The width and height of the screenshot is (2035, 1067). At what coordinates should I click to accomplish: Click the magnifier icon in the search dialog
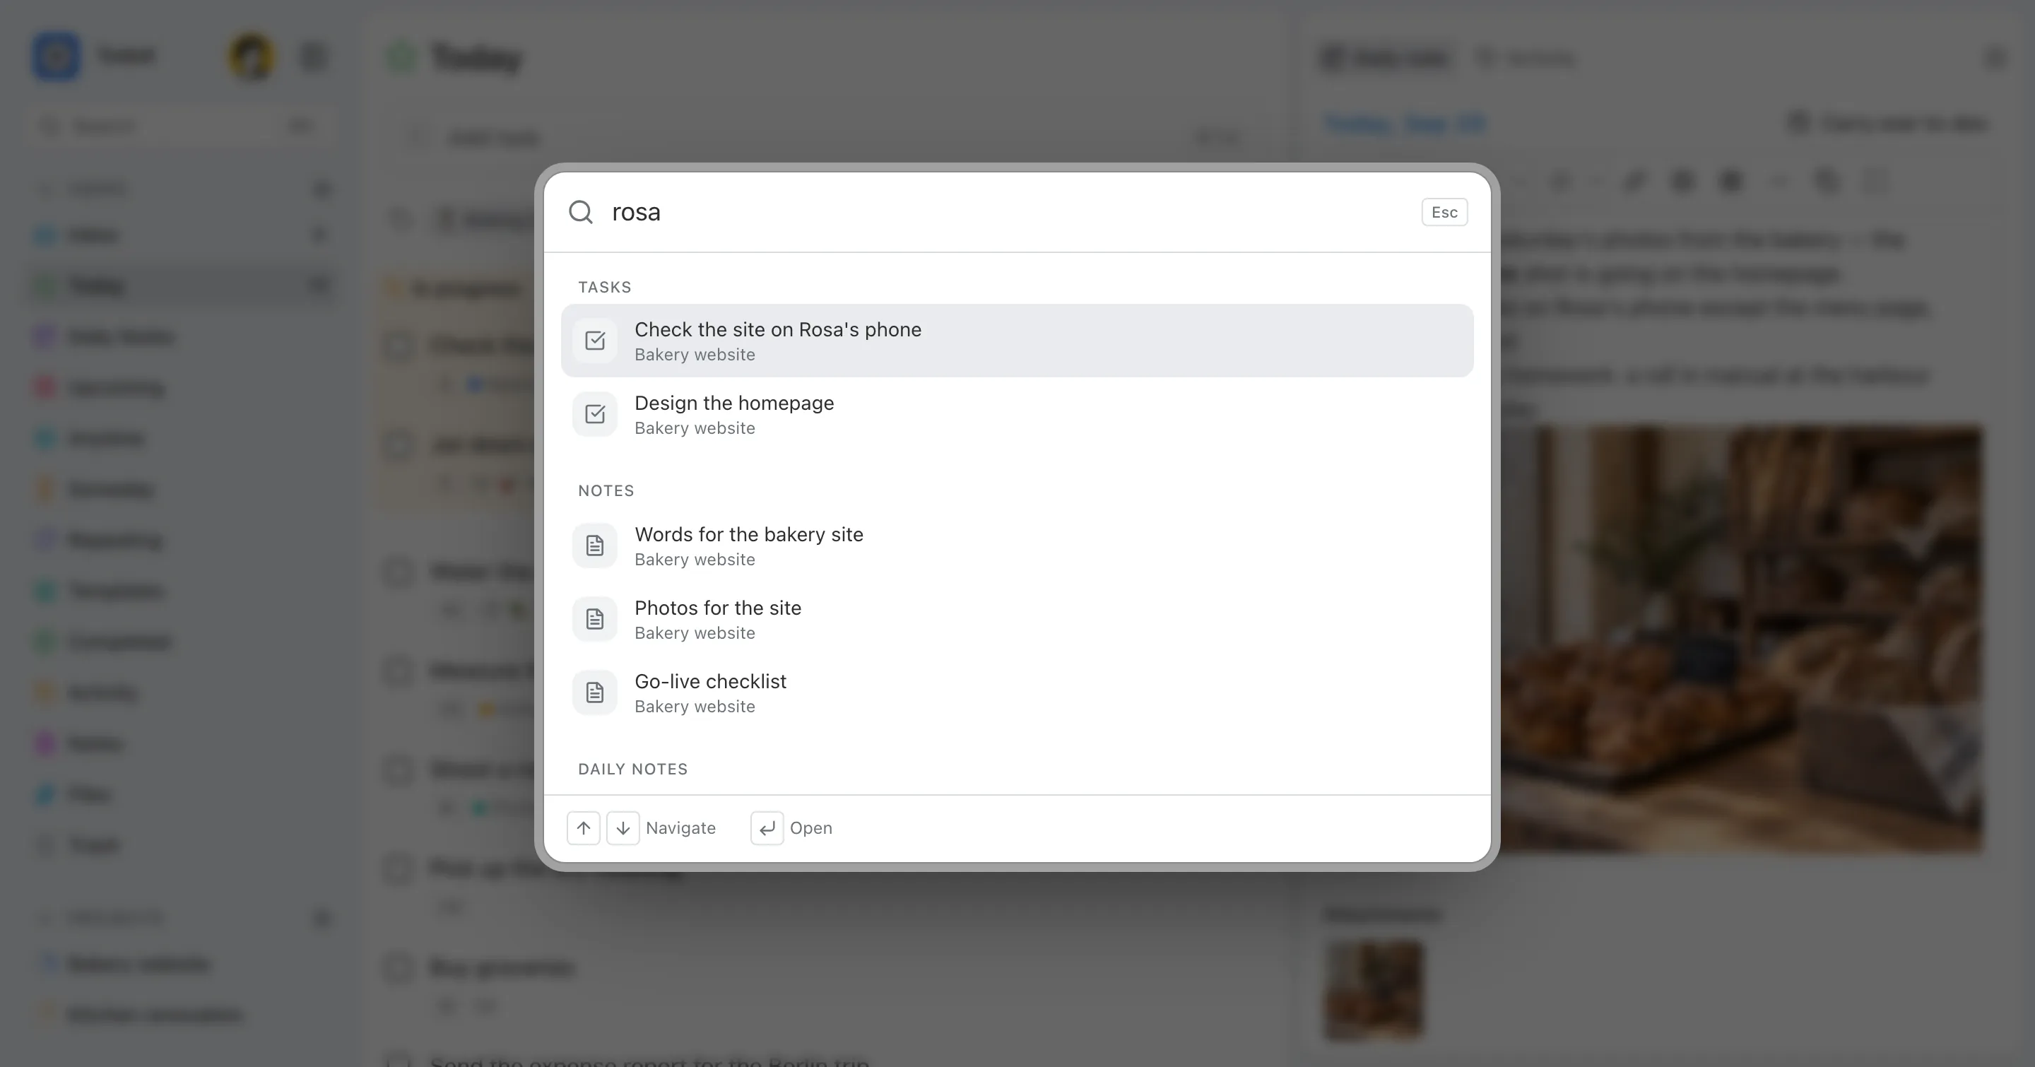pyautogui.click(x=581, y=212)
